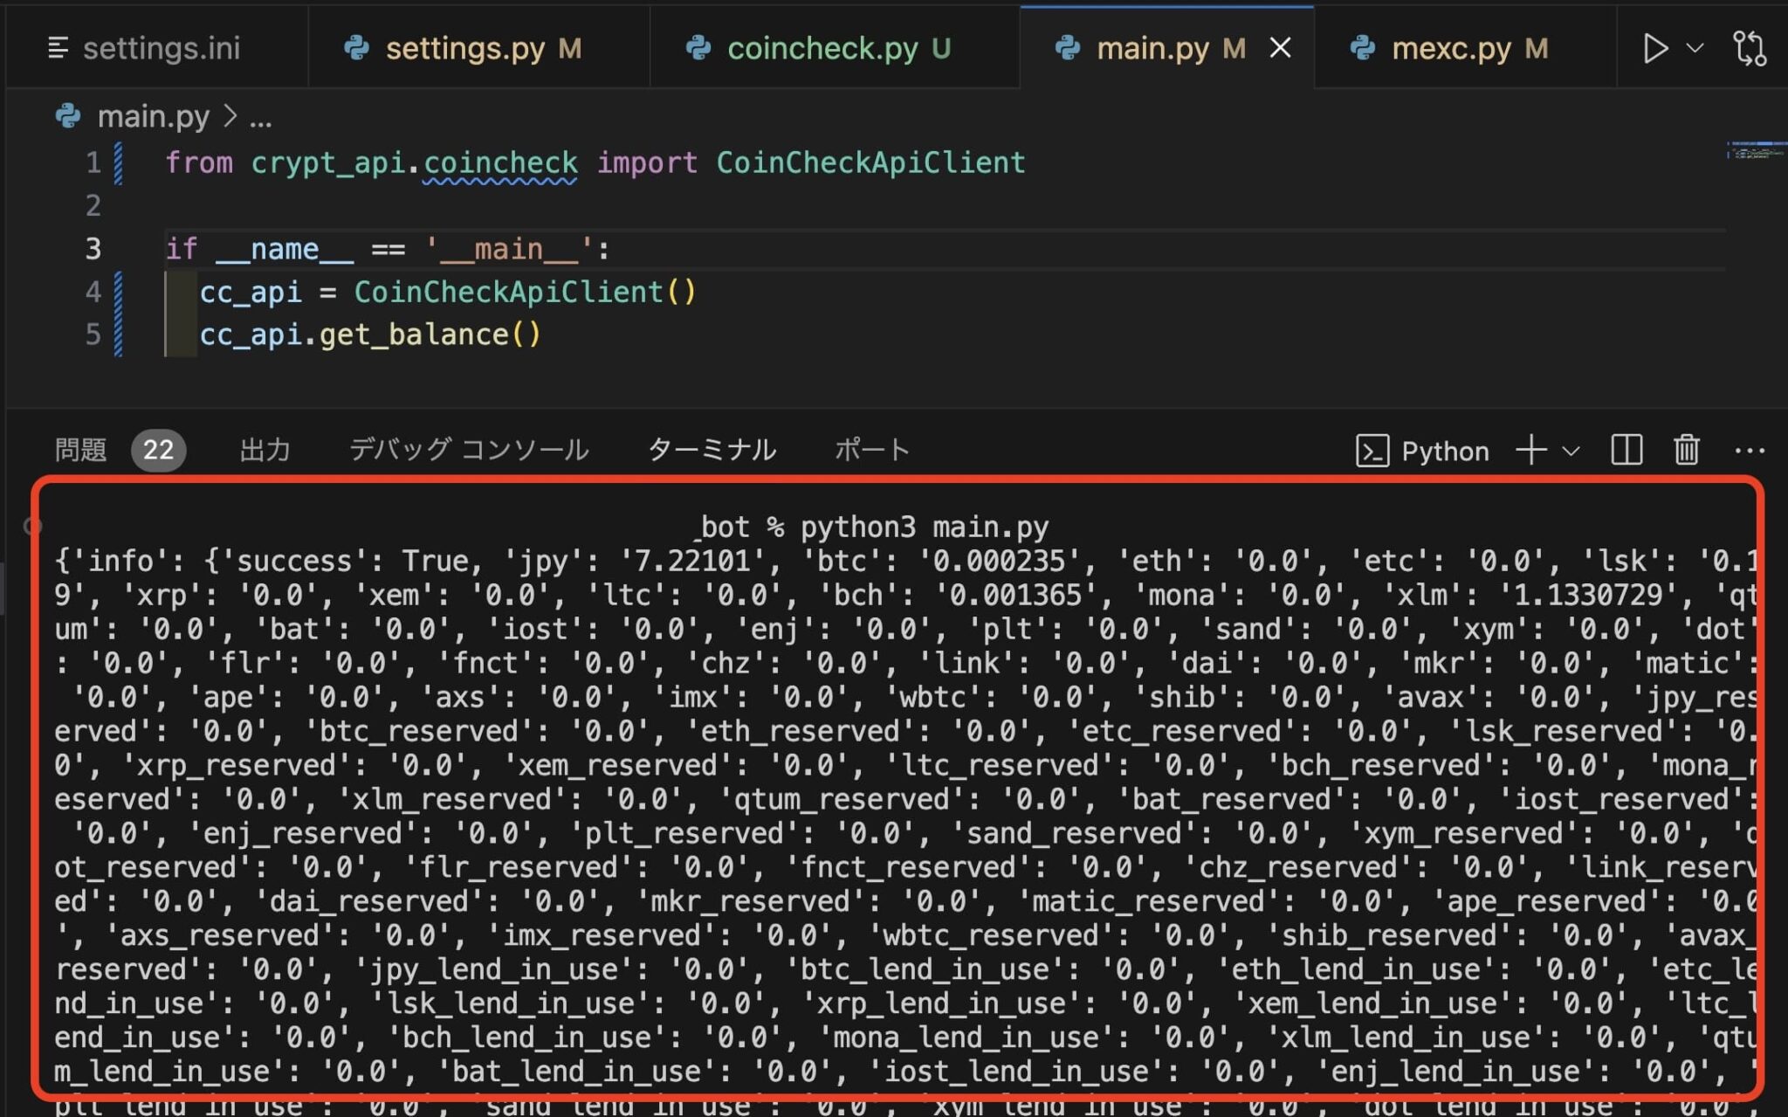Split the terminal panel
The image size is (1788, 1117).
(x=1626, y=451)
